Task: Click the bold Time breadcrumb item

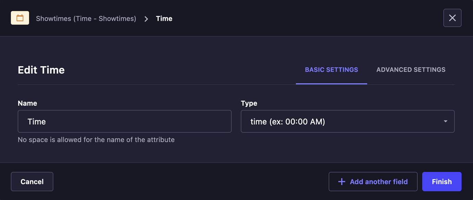Action: pyautogui.click(x=164, y=19)
